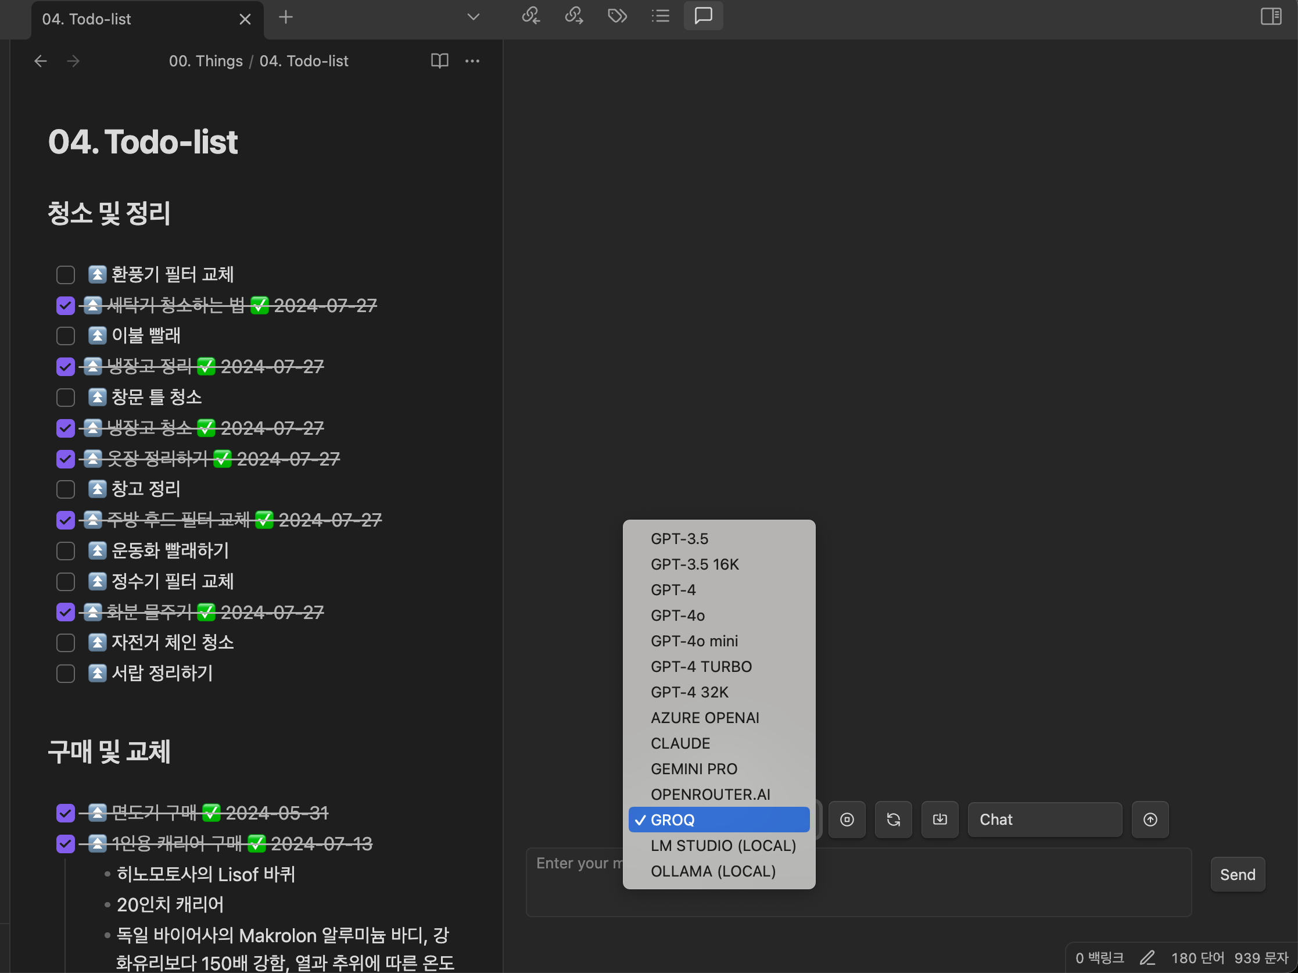The width and height of the screenshot is (1298, 973).
Task: Uncheck the 냉장고 정리 completed task
Action: [65, 367]
